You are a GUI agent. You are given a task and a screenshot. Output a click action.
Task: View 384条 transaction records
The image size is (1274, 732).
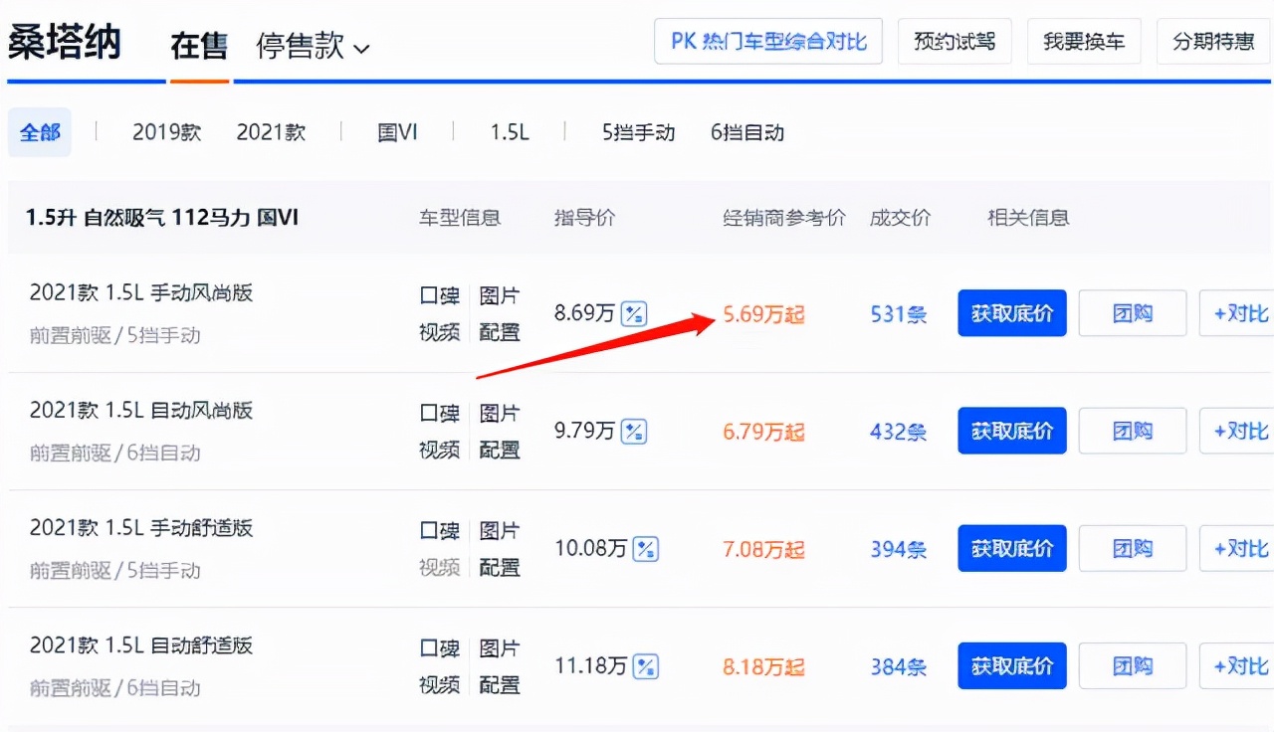click(x=899, y=666)
